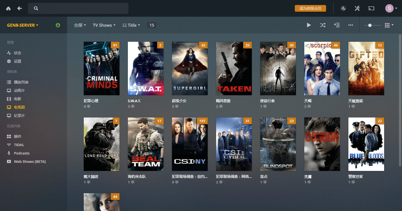This screenshot has height=211, width=402.
Task: Click the search magnifier icon
Action: point(36,8)
